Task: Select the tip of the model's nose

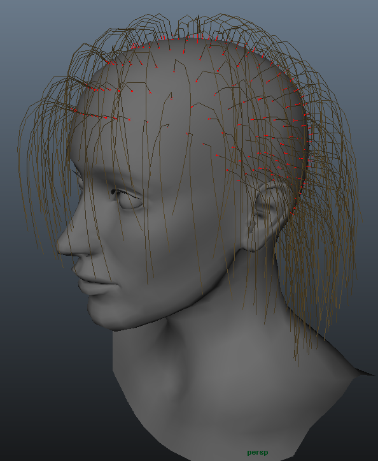Action: click(60, 245)
